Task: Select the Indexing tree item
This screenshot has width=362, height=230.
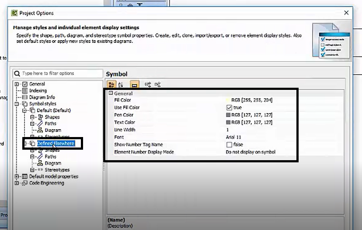Action: tap(38, 90)
